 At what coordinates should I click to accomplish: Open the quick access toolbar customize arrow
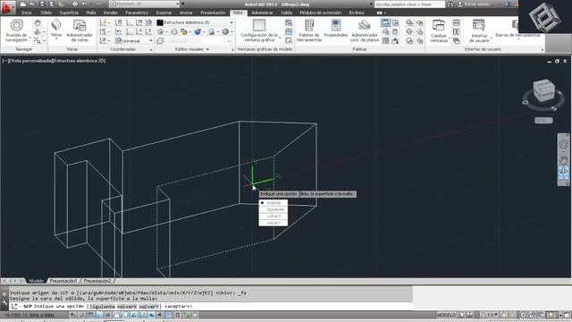click(182, 4)
